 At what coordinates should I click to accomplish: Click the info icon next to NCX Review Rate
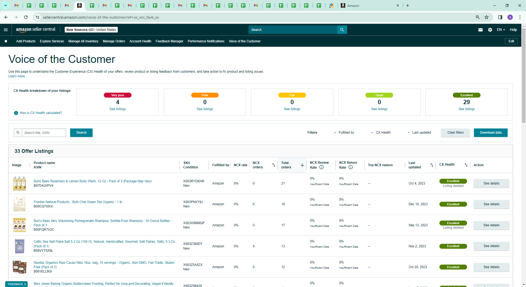(322, 167)
